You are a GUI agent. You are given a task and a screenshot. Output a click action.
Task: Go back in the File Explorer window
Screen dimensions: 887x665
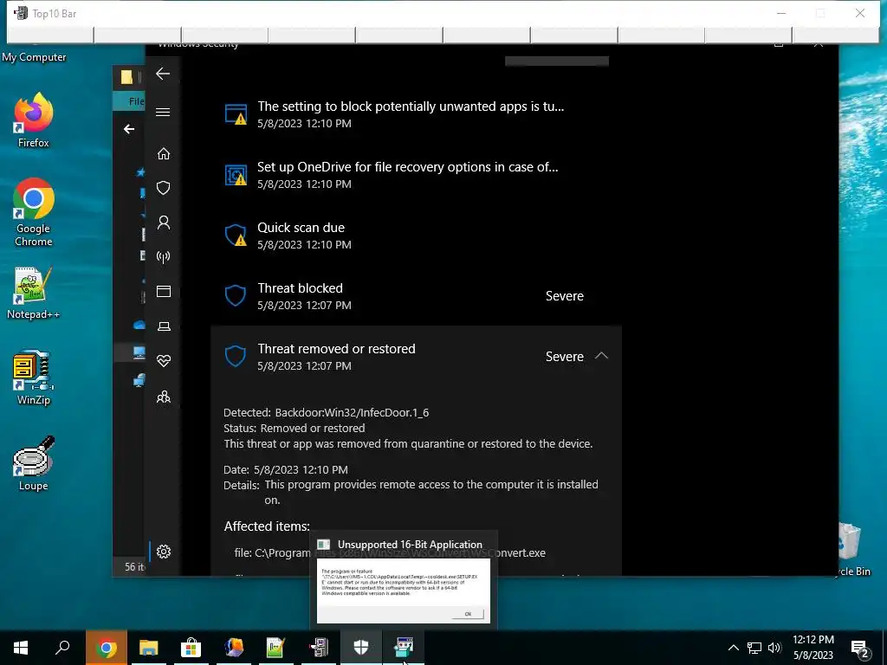point(129,130)
